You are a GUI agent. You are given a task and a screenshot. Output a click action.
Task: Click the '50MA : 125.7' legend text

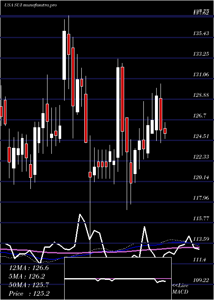[x=29, y=285]
